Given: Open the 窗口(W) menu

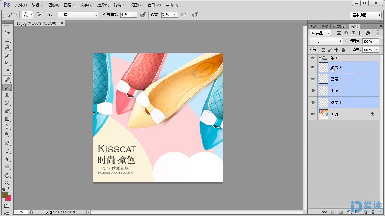Looking at the screenshot, I should (x=154, y=5).
